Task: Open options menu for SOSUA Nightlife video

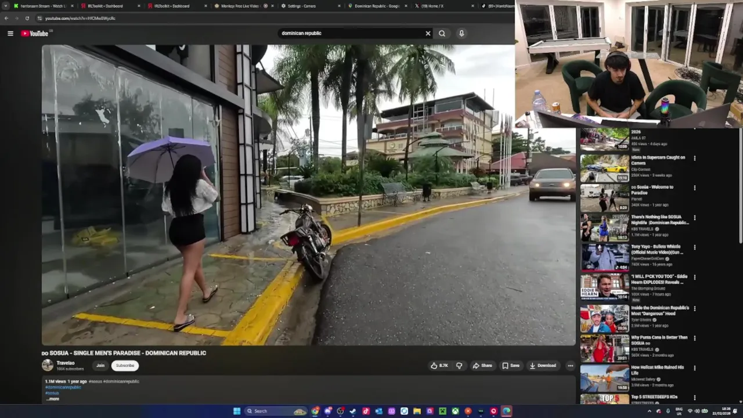Action: tap(694, 218)
